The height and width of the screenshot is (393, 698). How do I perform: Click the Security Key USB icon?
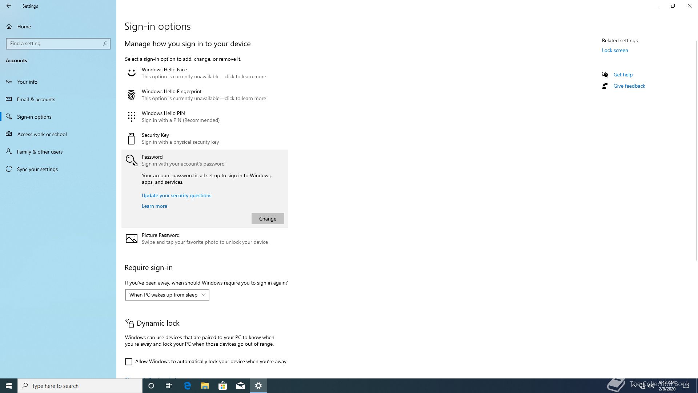click(x=131, y=139)
